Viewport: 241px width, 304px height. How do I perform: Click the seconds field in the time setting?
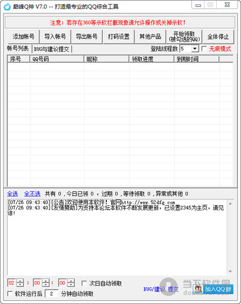click(62, 283)
